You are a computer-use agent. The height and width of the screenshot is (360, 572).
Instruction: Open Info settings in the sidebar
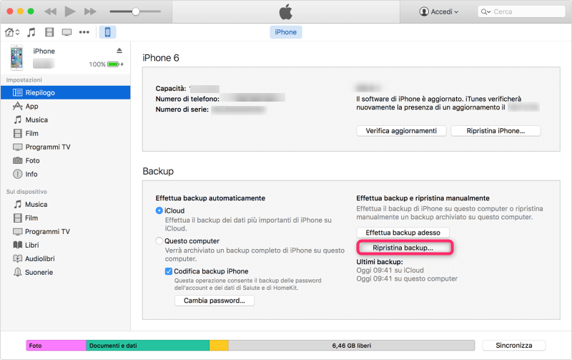[x=65, y=174]
